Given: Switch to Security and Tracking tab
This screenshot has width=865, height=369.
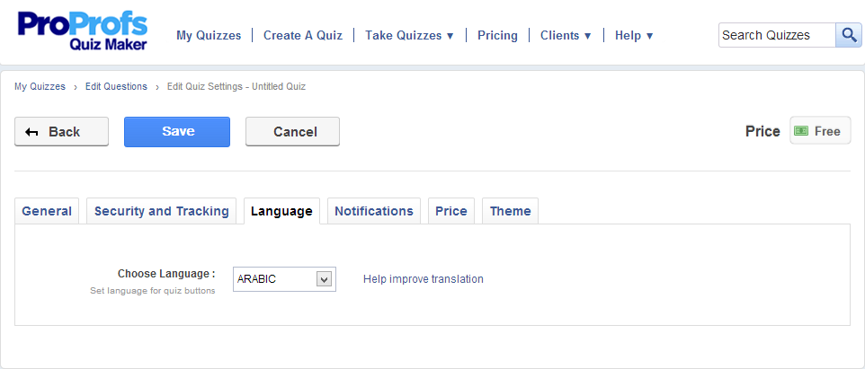Looking at the screenshot, I should click(162, 211).
